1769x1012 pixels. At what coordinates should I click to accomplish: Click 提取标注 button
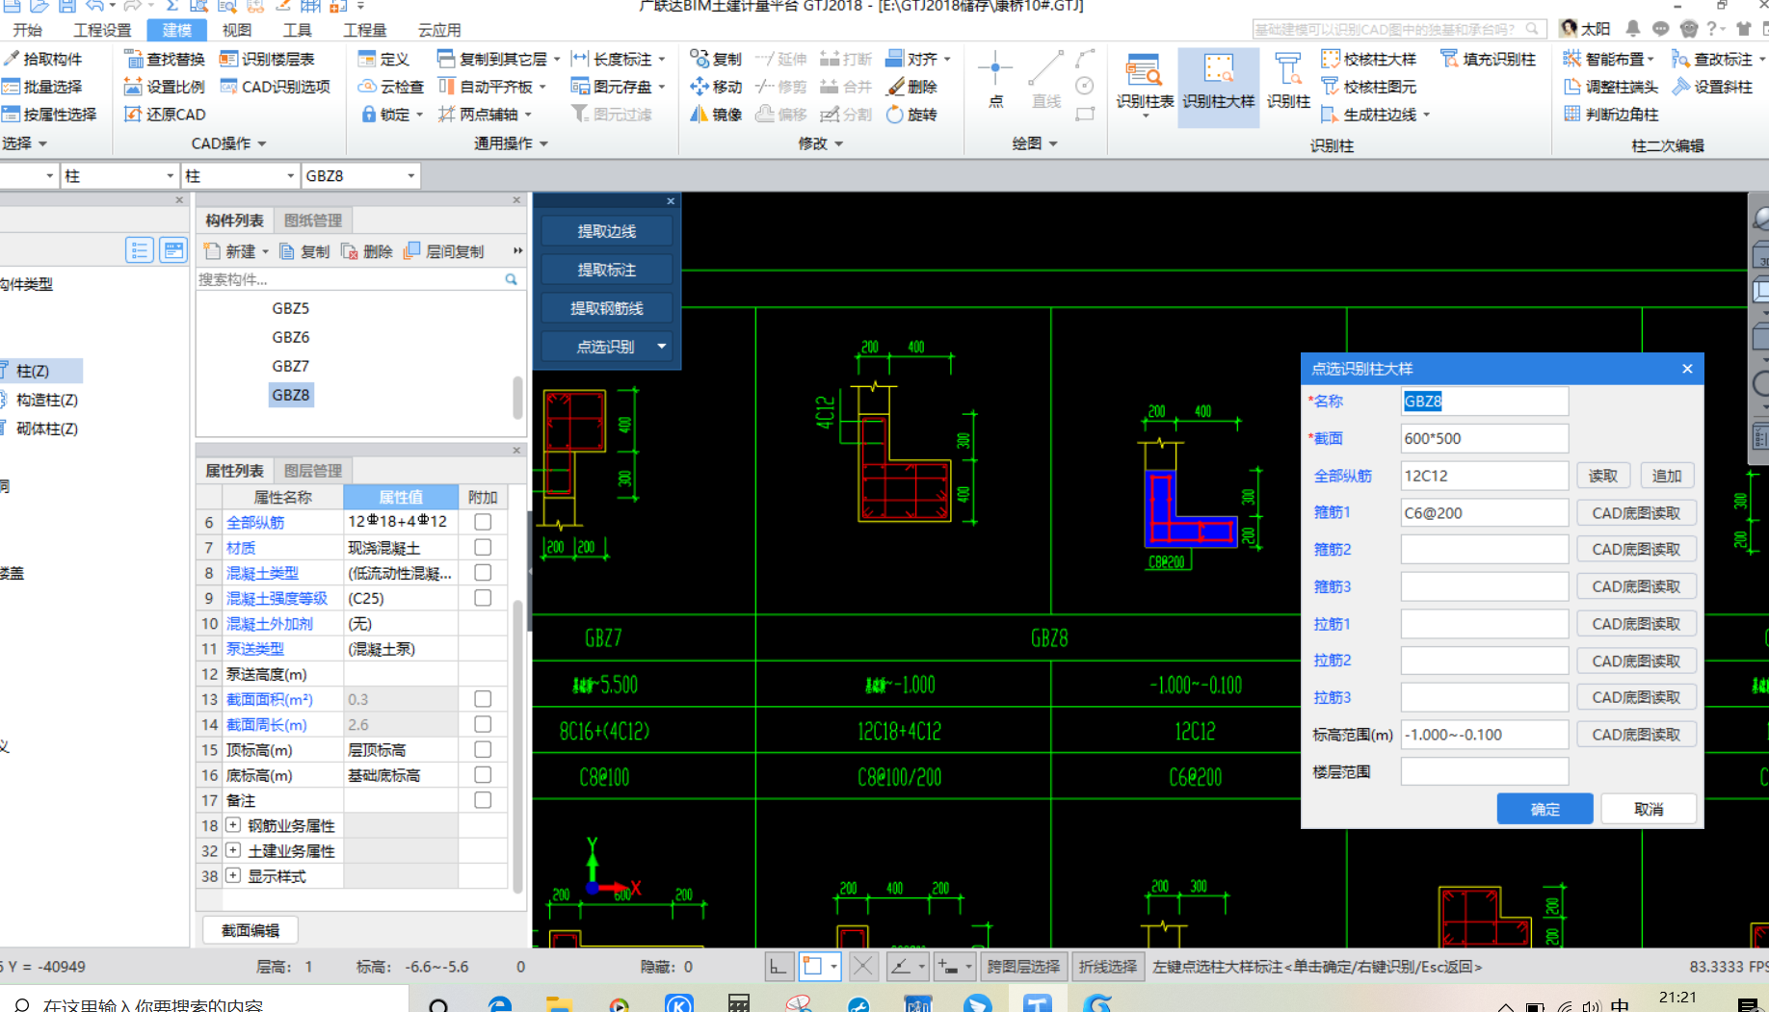(x=606, y=270)
